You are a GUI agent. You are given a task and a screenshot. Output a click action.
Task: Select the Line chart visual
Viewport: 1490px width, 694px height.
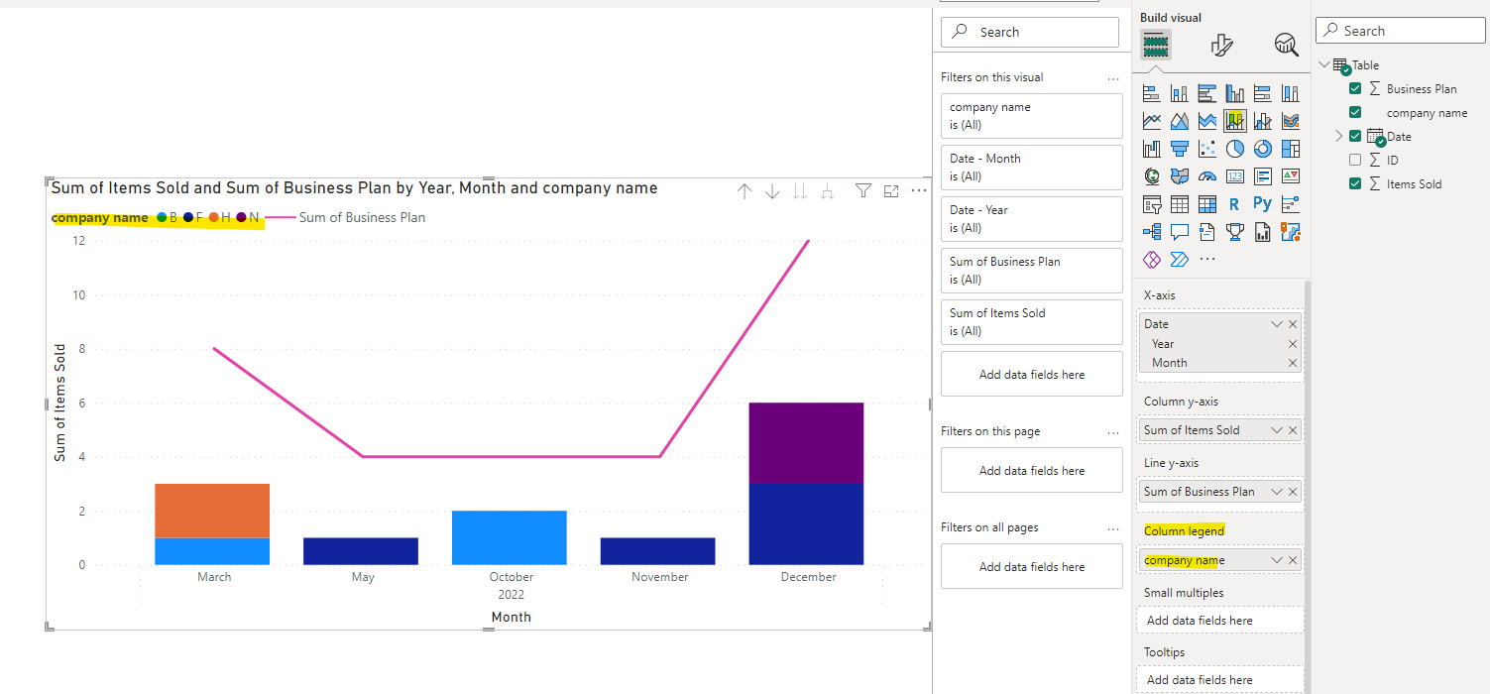pos(1152,121)
